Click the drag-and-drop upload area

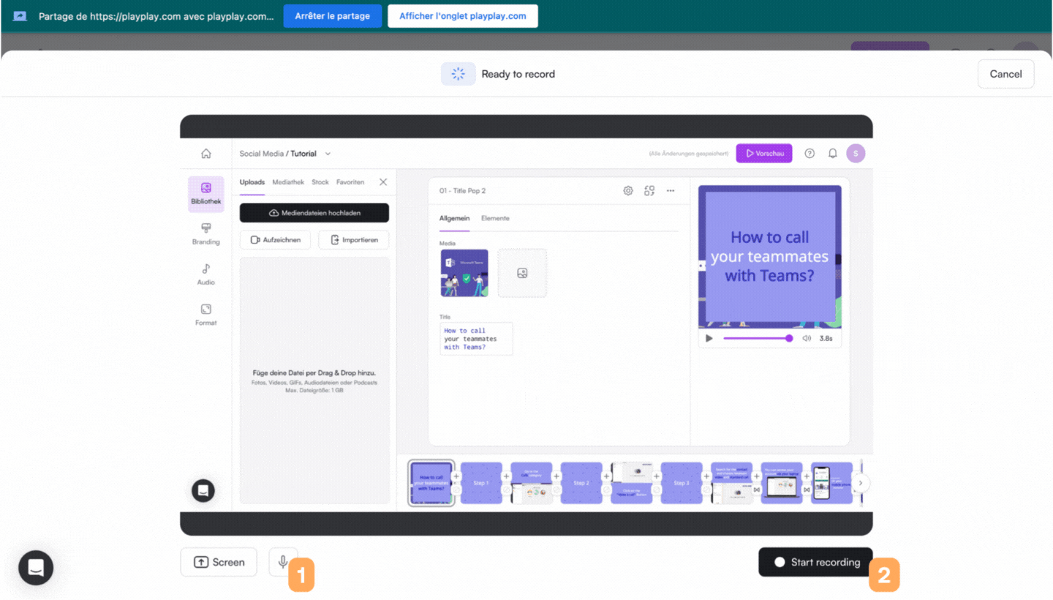pos(314,380)
